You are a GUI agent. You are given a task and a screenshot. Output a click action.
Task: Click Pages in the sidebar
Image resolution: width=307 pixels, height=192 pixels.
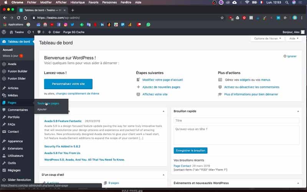coord(17,103)
